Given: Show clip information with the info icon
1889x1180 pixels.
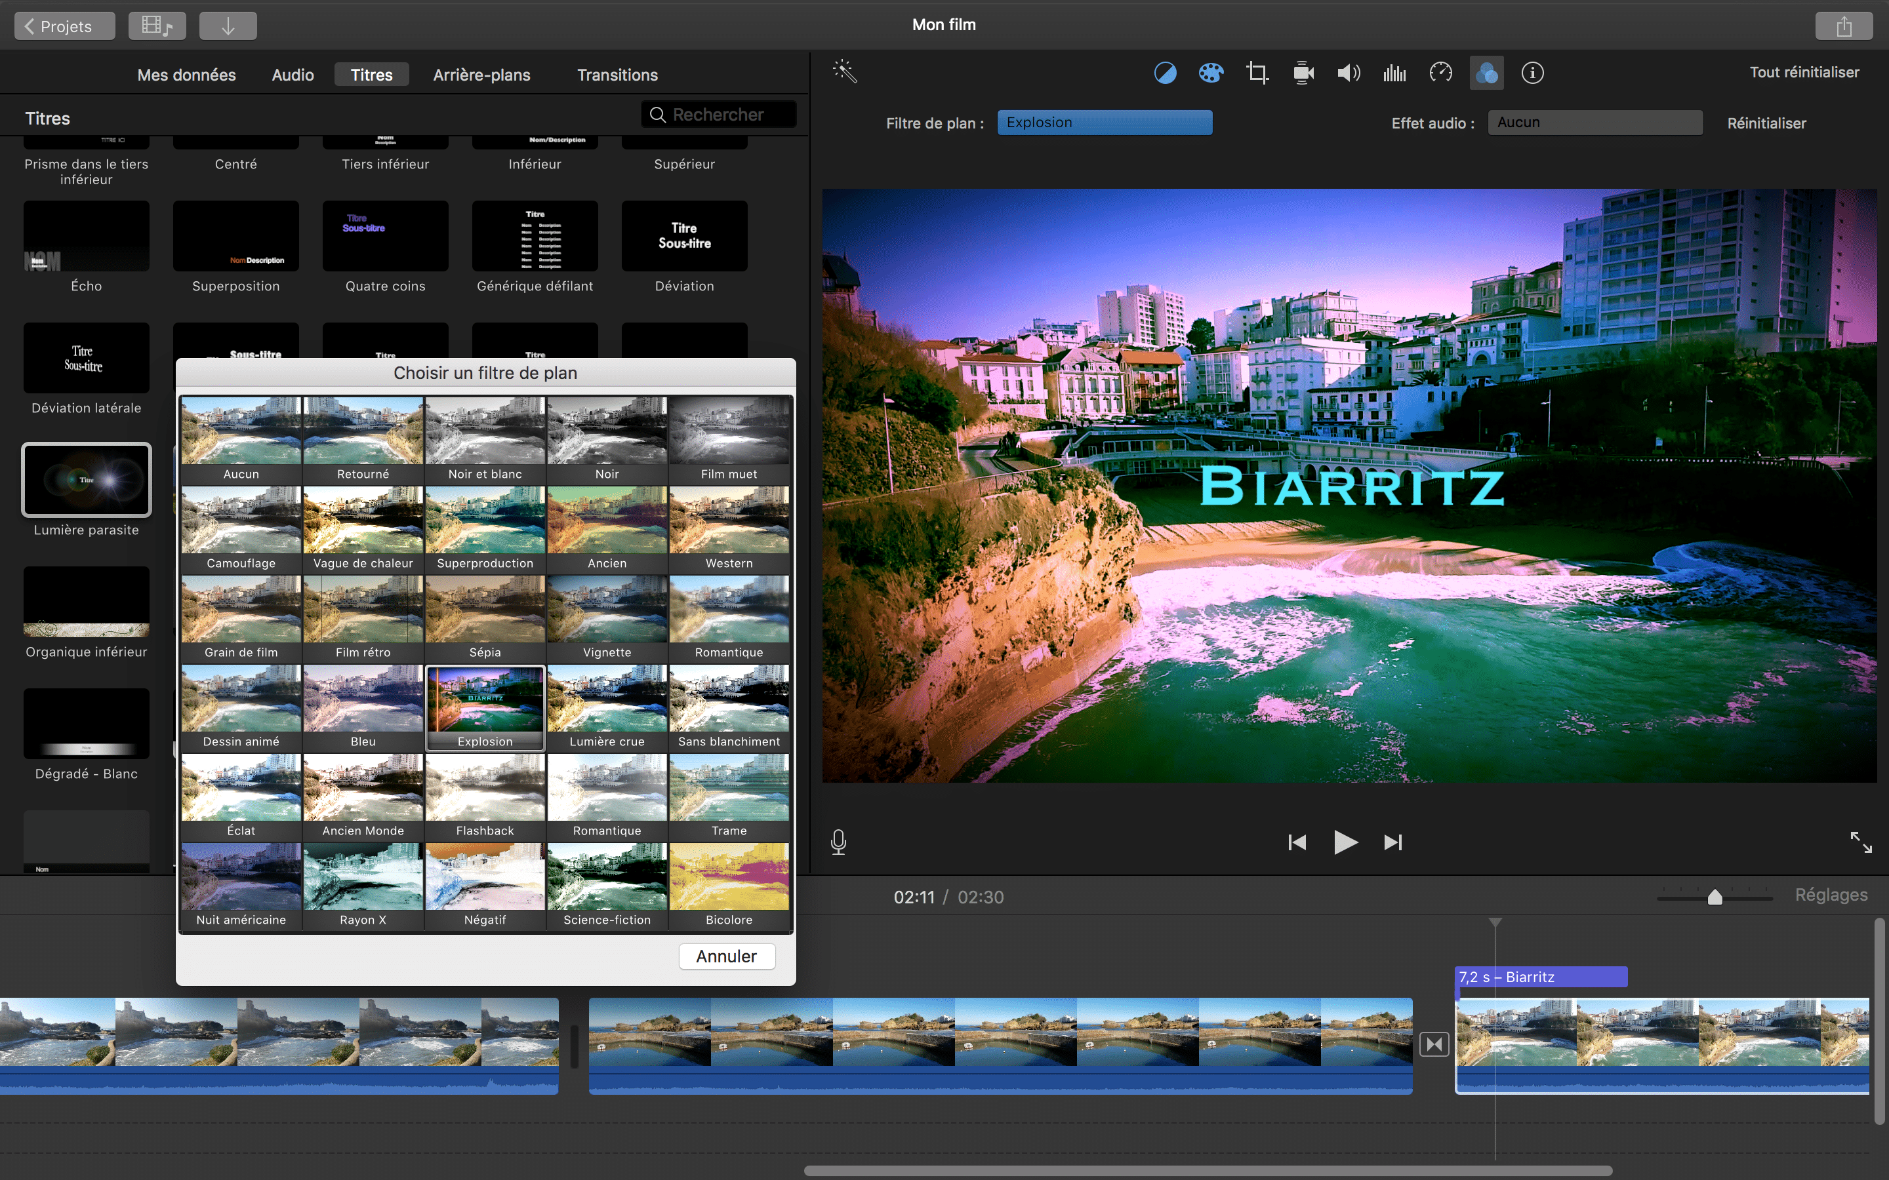Looking at the screenshot, I should click(1533, 72).
